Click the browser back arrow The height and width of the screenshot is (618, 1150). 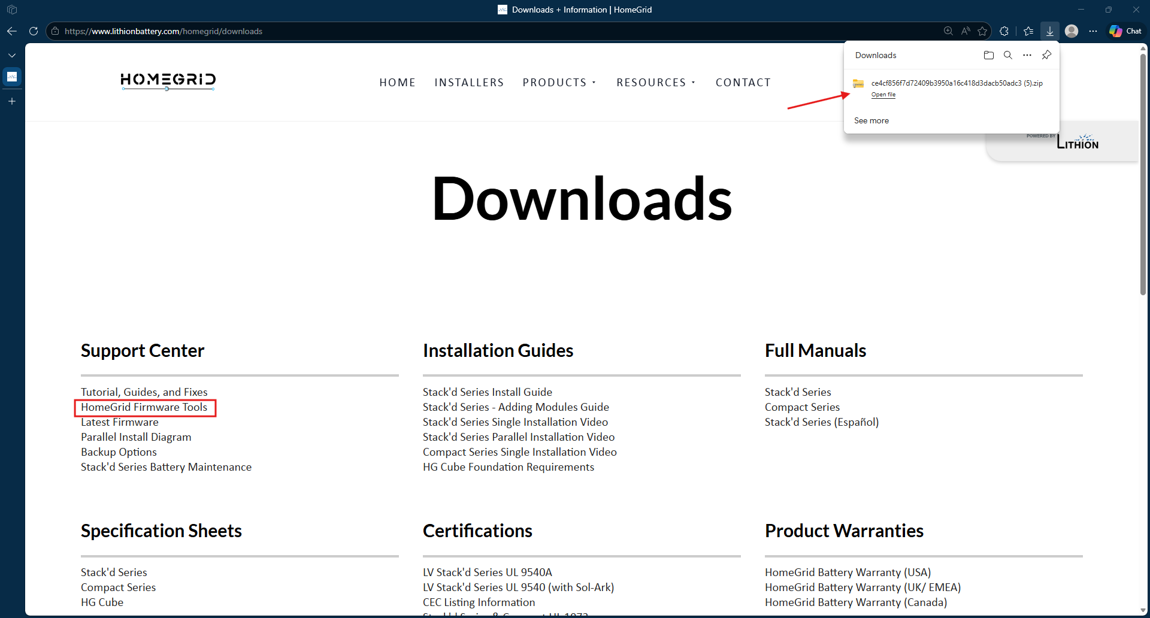click(12, 31)
